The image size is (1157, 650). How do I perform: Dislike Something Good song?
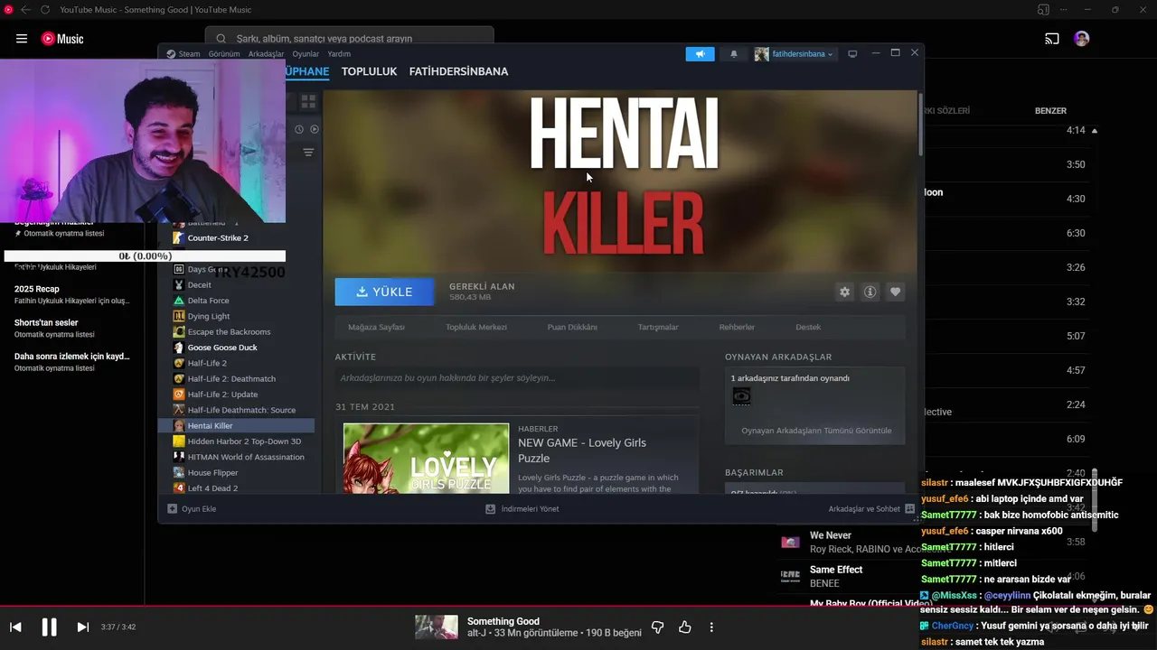tap(658, 627)
